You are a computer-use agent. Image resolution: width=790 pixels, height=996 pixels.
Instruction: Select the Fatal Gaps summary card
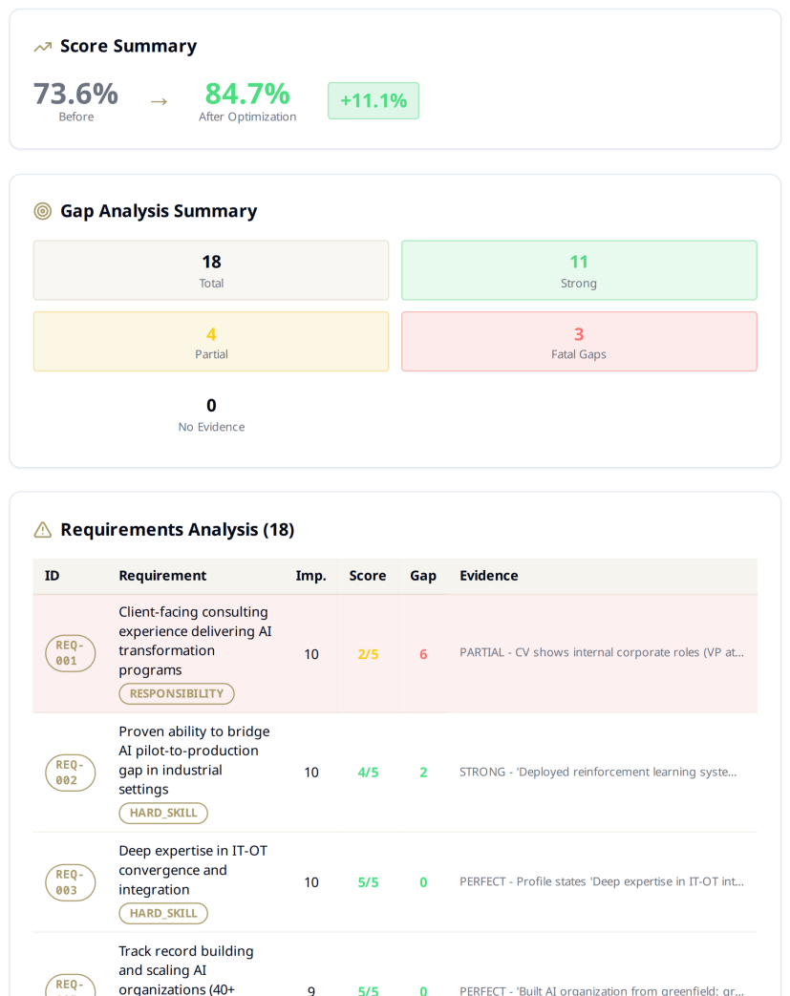click(x=578, y=341)
